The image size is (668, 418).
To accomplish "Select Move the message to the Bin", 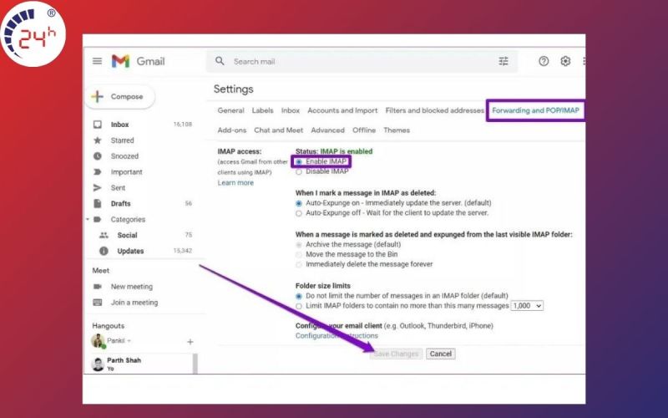I will coord(299,254).
